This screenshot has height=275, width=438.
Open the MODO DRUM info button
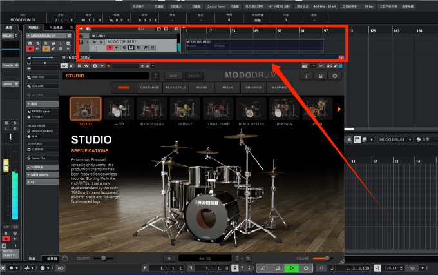[x=307, y=76]
